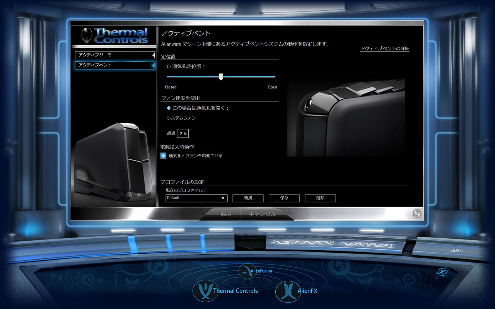This screenshot has width=495, height=309.
Task: Click the 適用 apply button
Action: coord(226,214)
